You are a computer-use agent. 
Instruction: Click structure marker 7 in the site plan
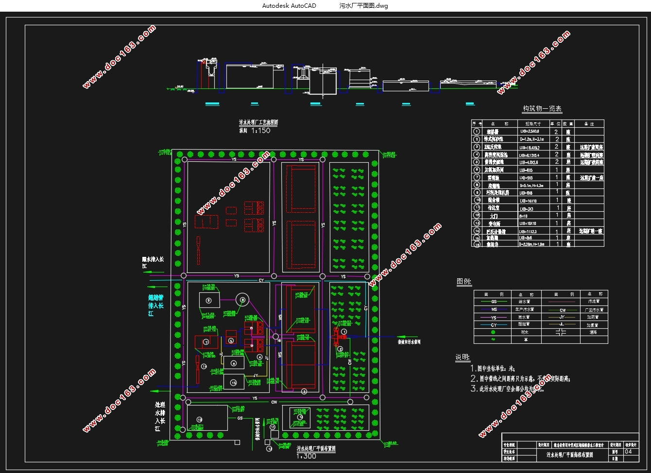[206, 342]
